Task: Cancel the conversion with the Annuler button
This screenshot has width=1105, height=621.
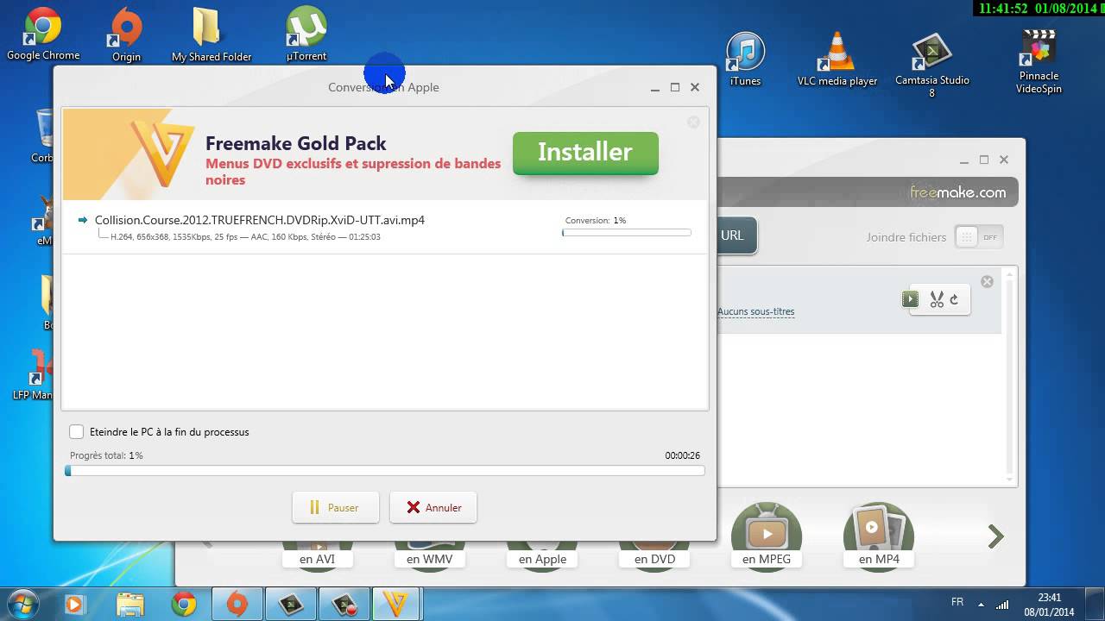Action: (x=433, y=508)
